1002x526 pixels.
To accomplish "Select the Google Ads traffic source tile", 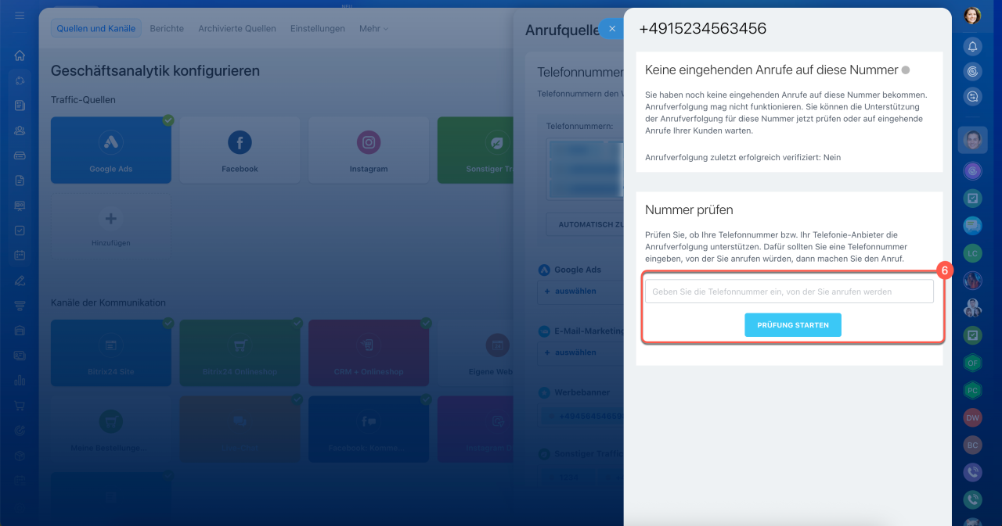I will click(111, 150).
